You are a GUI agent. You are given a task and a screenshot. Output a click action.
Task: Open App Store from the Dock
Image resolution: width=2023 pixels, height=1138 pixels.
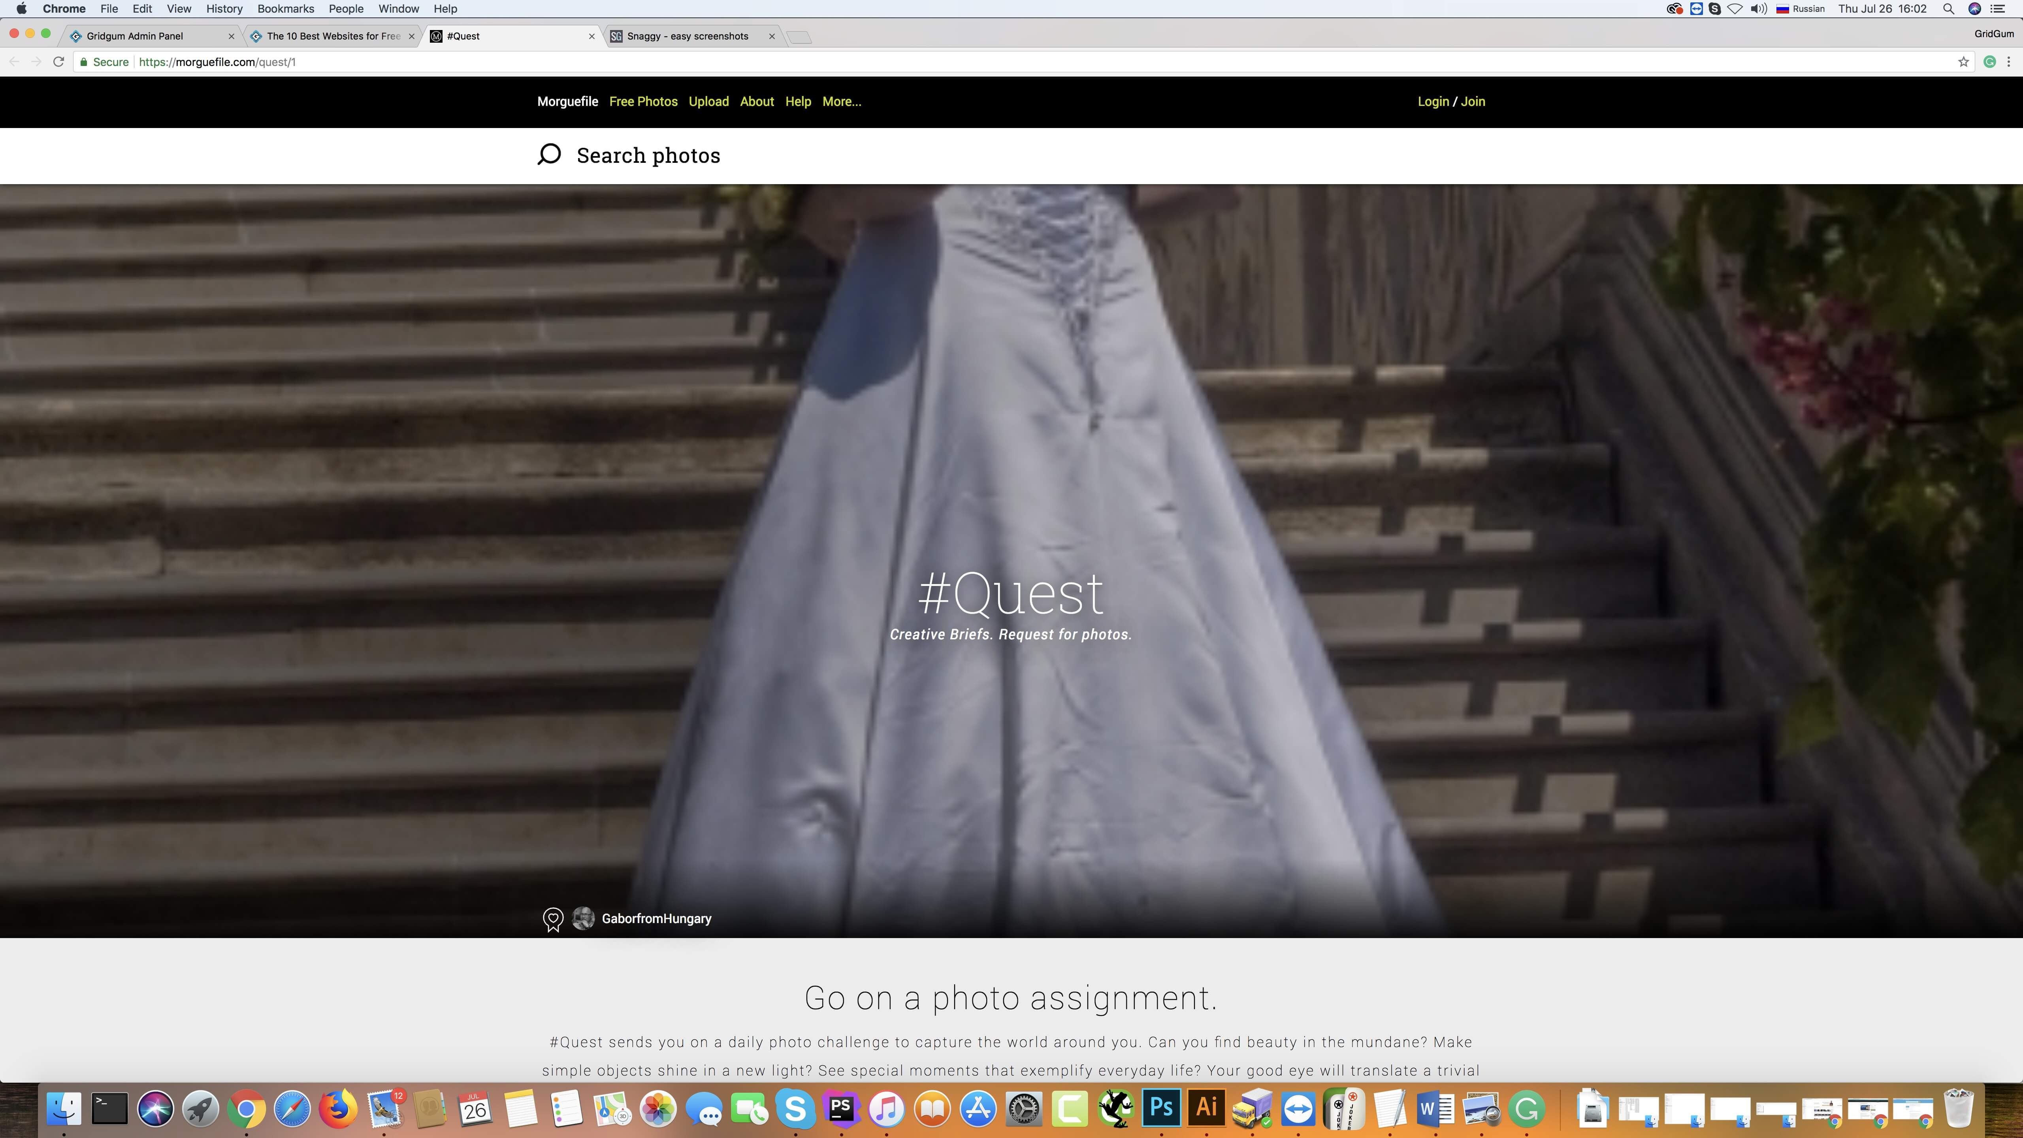point(978,1109)
